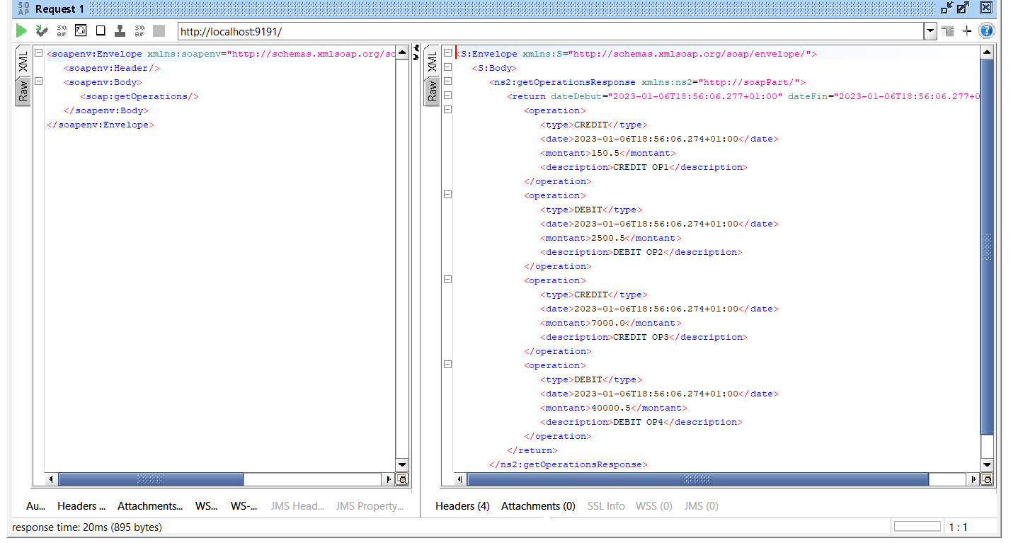Open the request WS-... tab

click(x=244, y=506)
